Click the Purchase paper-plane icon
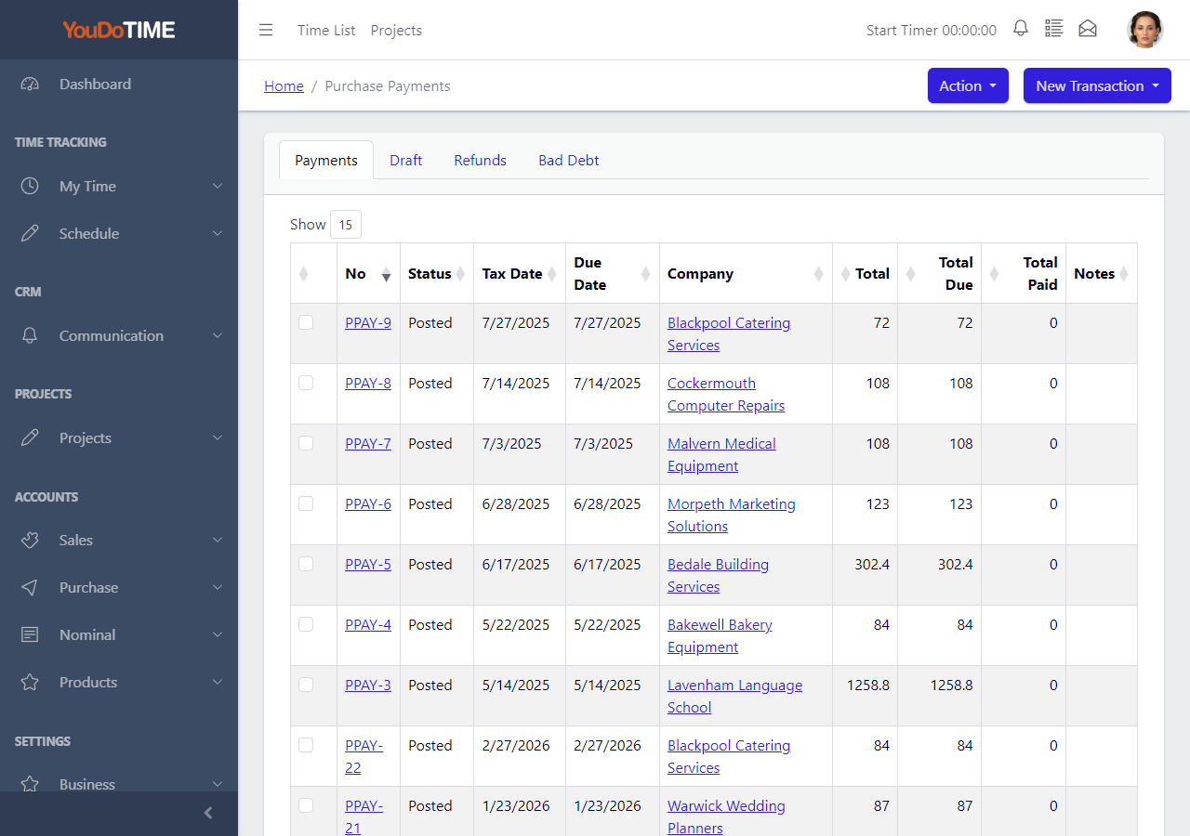The width and height of the screenshot is (1190, 836). point(30,587)
